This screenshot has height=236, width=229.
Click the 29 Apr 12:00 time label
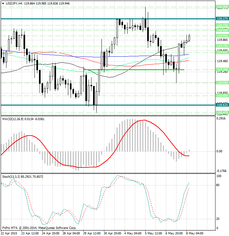92,233
